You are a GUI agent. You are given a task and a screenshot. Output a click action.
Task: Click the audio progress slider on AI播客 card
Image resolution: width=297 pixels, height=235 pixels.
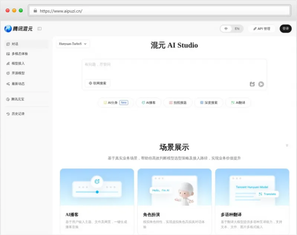[x=97, y=192]
